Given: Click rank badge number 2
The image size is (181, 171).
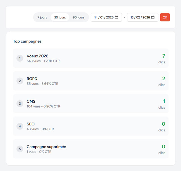Looking at the screenshot, I should (20, 81).
